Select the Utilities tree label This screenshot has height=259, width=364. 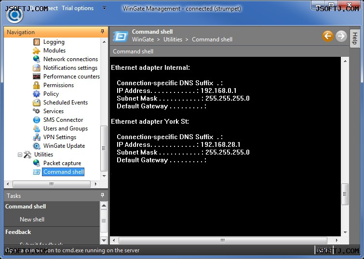(x=44, y=155)
